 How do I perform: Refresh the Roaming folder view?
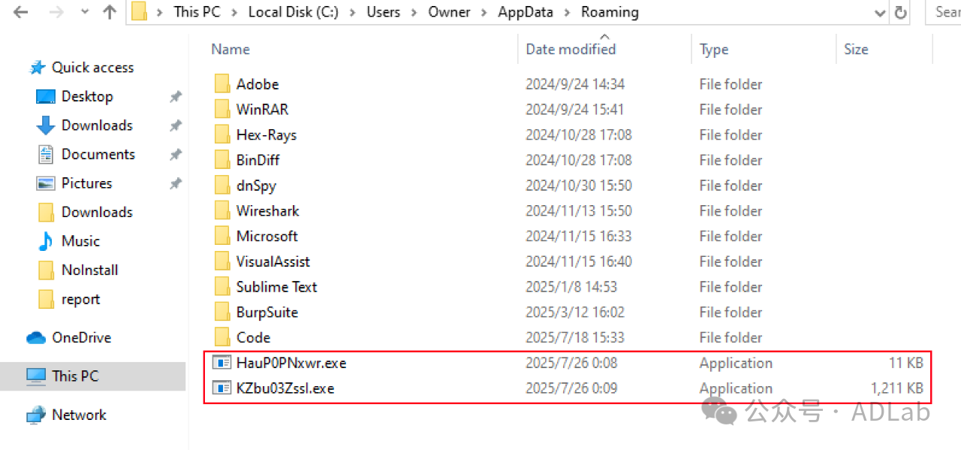tap(900, 13)
